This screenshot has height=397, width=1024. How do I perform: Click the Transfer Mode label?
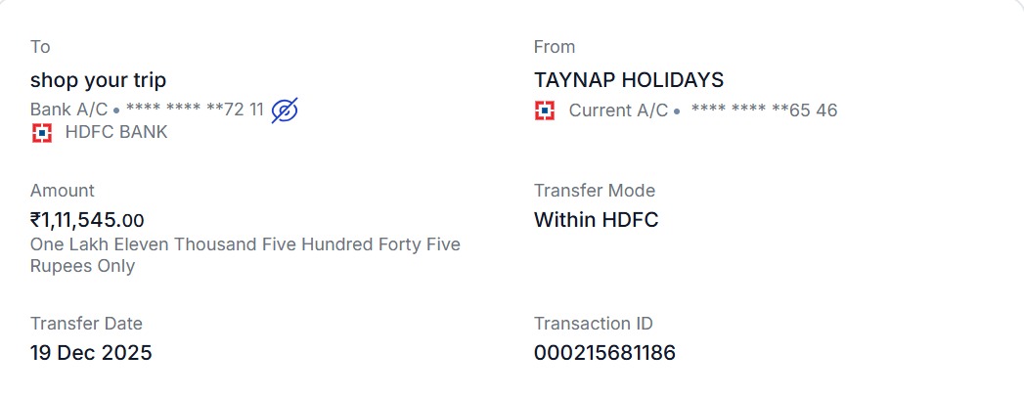click(595, 191)
